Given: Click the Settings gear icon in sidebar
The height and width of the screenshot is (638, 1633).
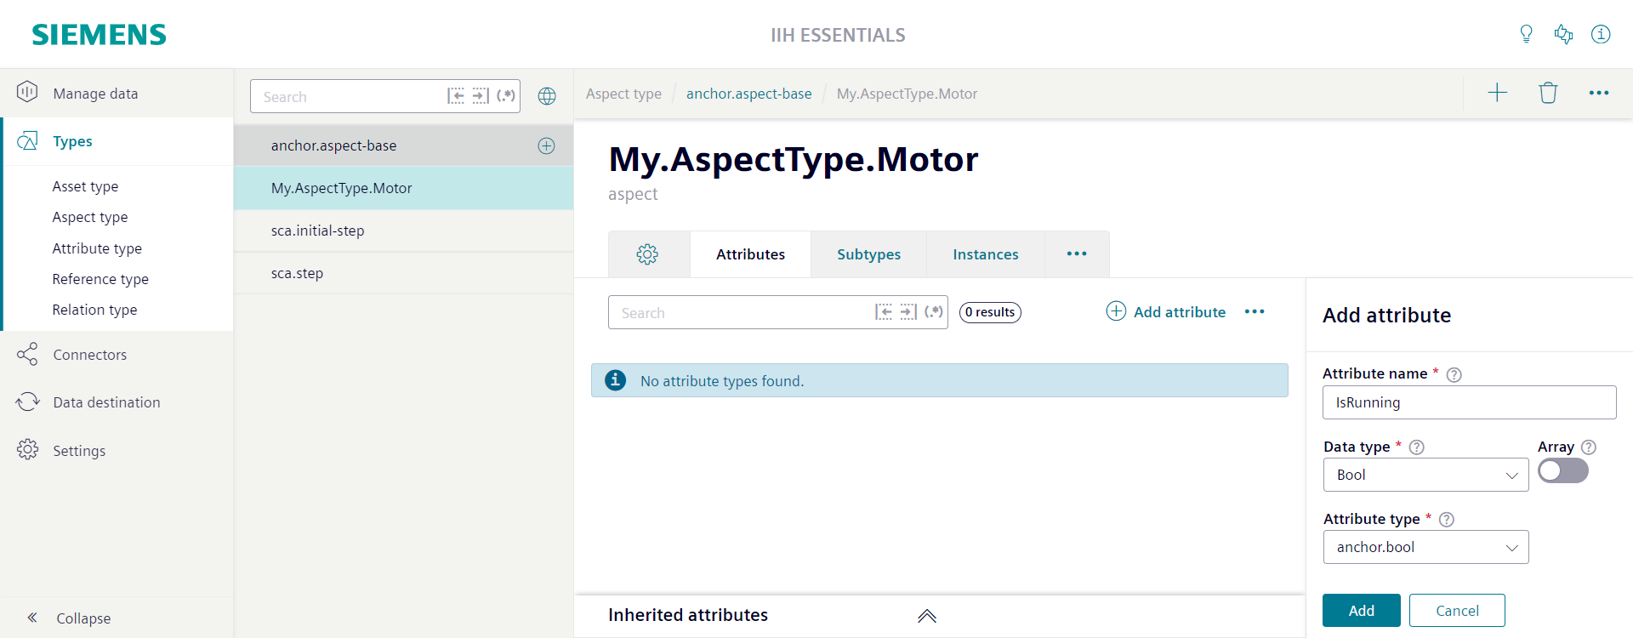Looking at the screenshot, I should point(27,449).
